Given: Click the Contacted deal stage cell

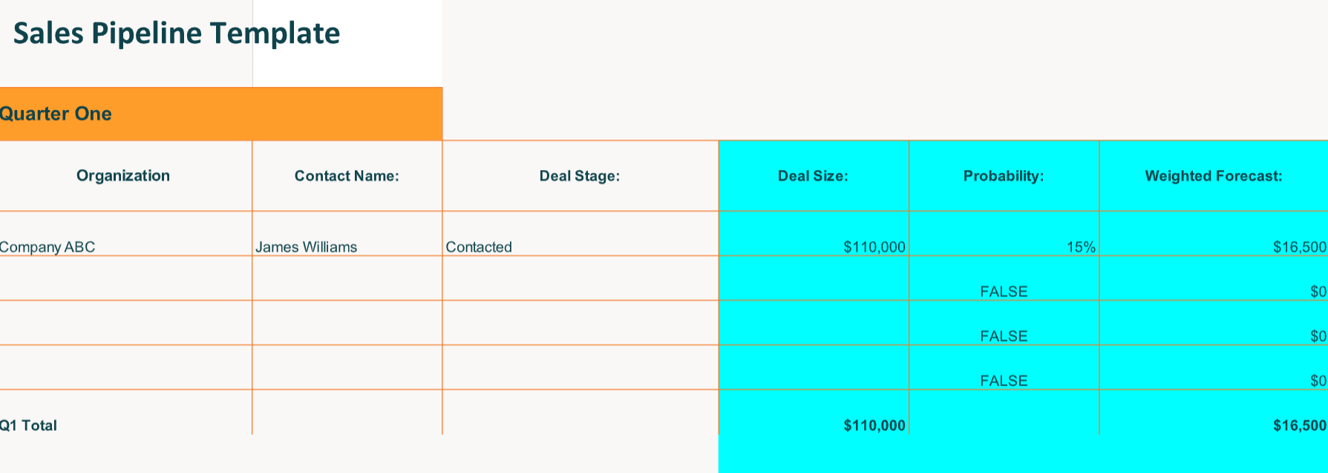Looking at the screenshot, I should 580,234.
